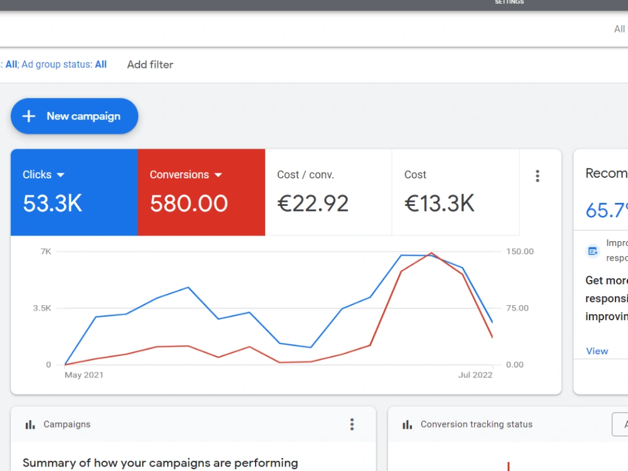The width and height of the screenshot is (628, 471).
Task: Click the Settings label in top bar
Action: [509, 3]
